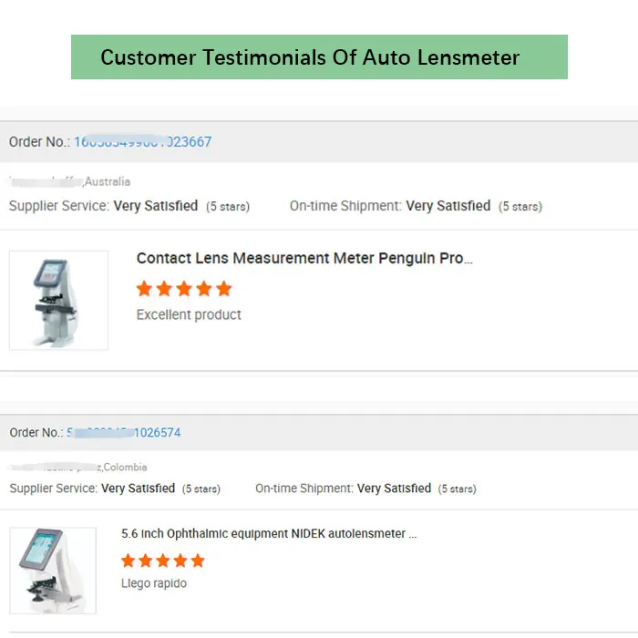Click On-time Shipment label in the Australia order

345,206
